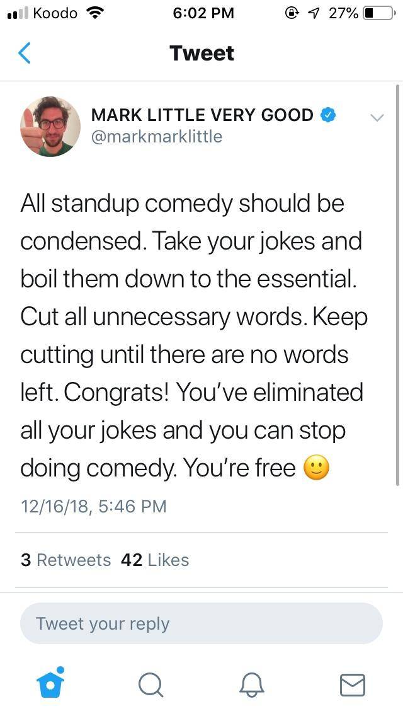Open the Search magnifier tab
This screenshot has height=716, width=403.
coord(150,684)
